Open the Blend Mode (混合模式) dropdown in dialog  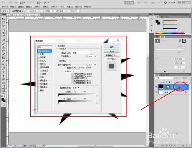coord(81,53)
